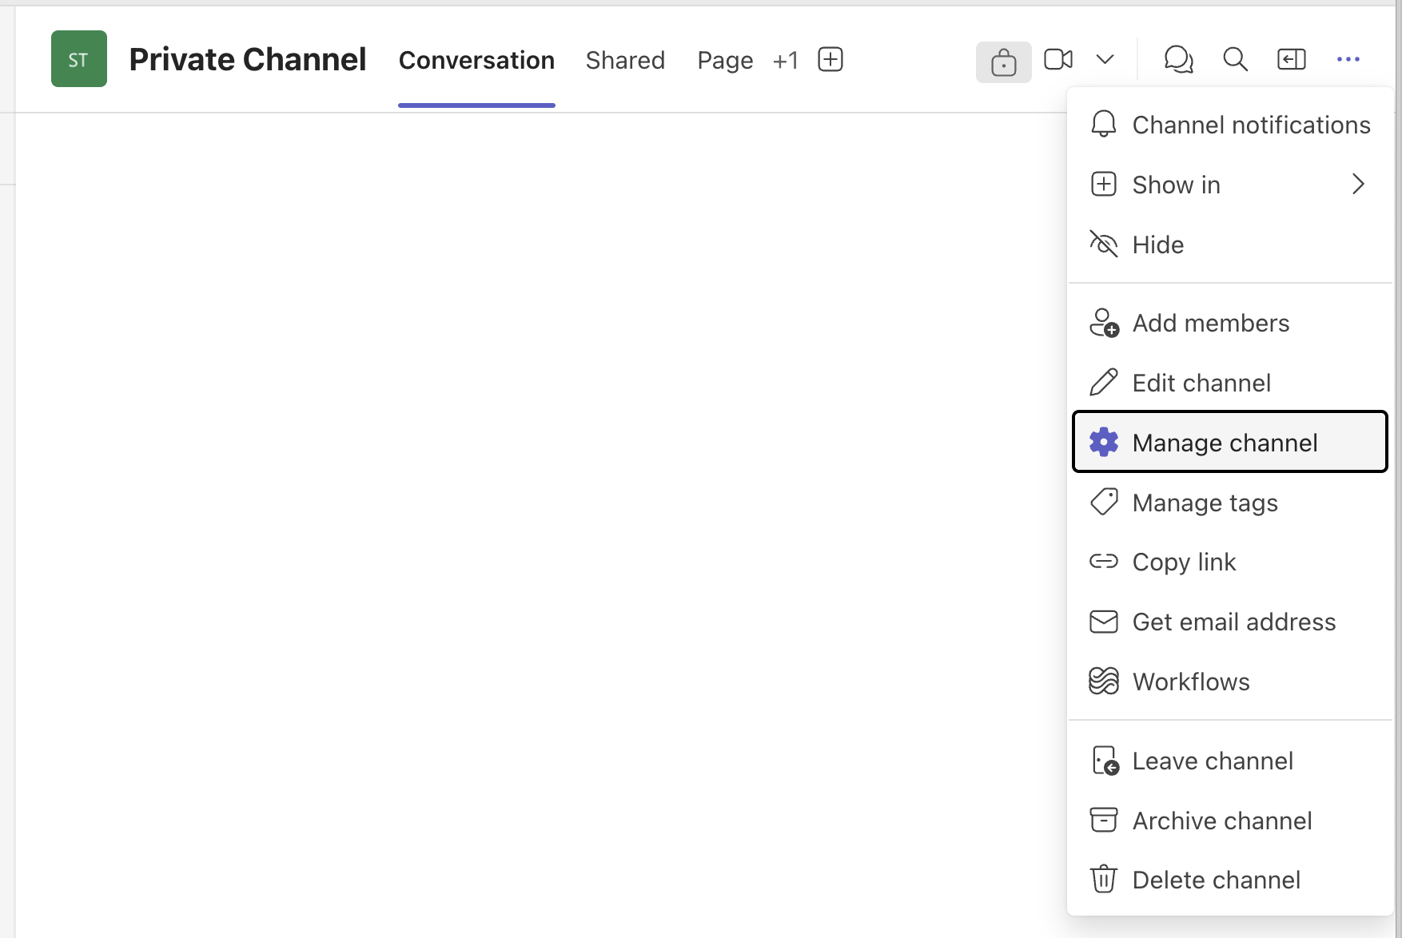Image resolution: width=1402 pixels, height=938 pixels.
Task: Start a video meeting with camera icon
Action: pos(1058,59)
